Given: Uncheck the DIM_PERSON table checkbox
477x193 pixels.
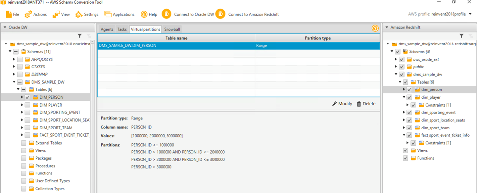Looking at the screenshot, I should click(x=27, y=97).
